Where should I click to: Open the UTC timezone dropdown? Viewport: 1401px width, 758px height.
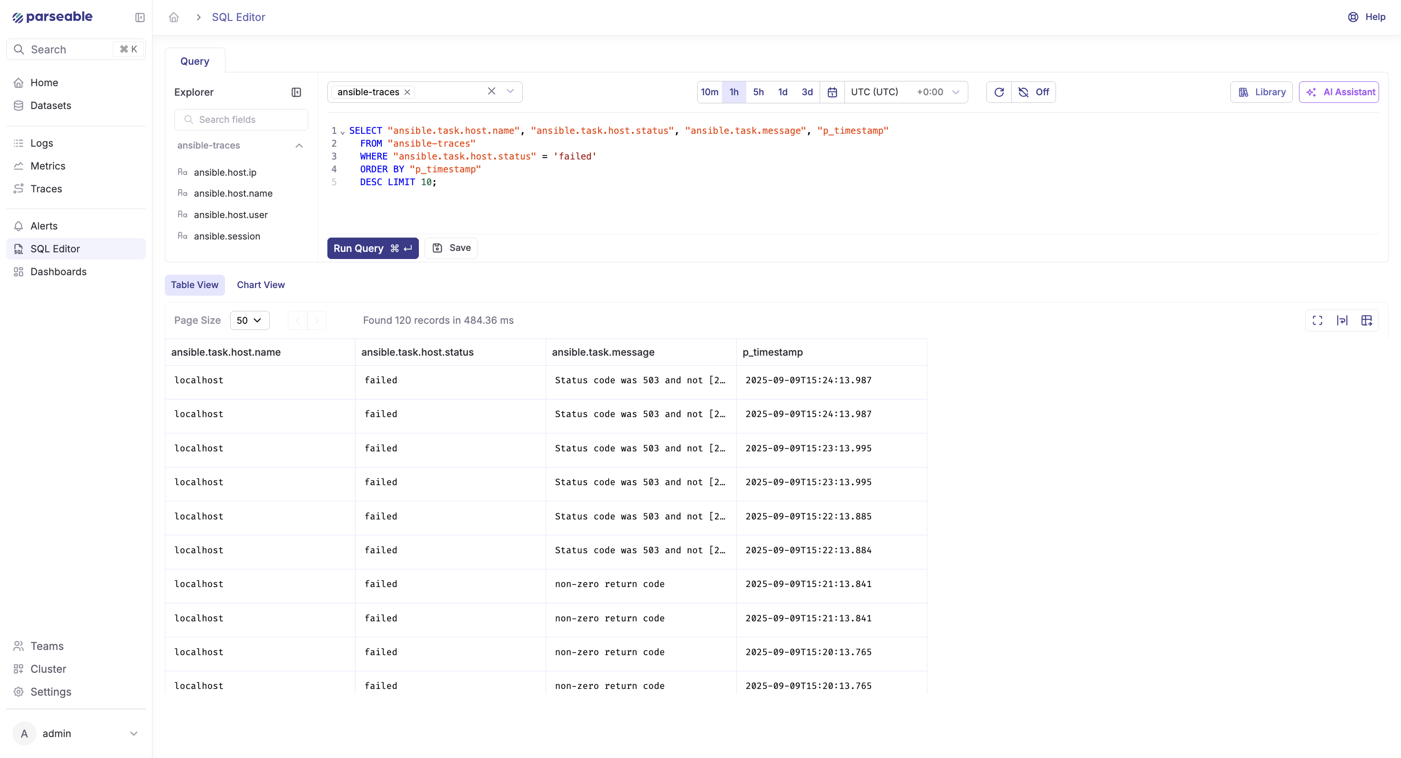[905, 92]
